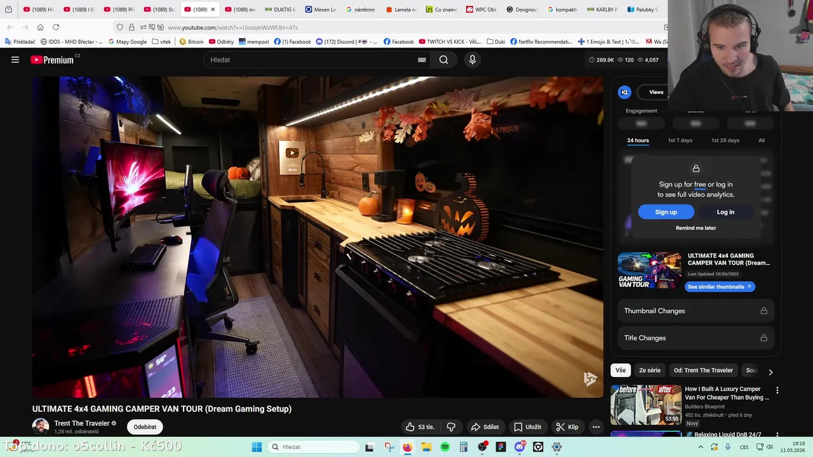Open the Windows Start menu

tap(257, 447)
